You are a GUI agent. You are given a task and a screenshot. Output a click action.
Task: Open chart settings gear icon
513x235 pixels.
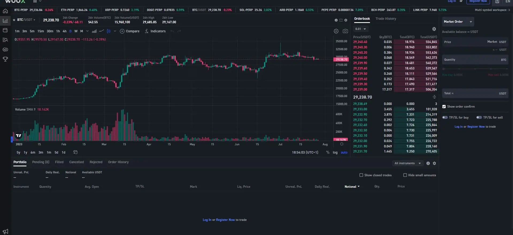(336, 31)
